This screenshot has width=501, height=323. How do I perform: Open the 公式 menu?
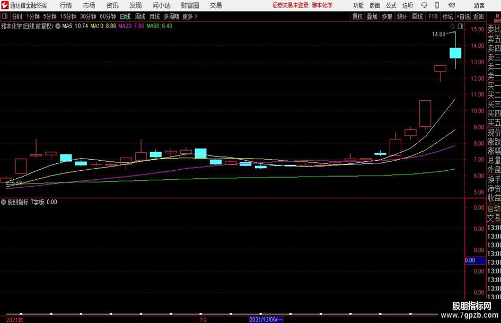click(x=391, y=5)
